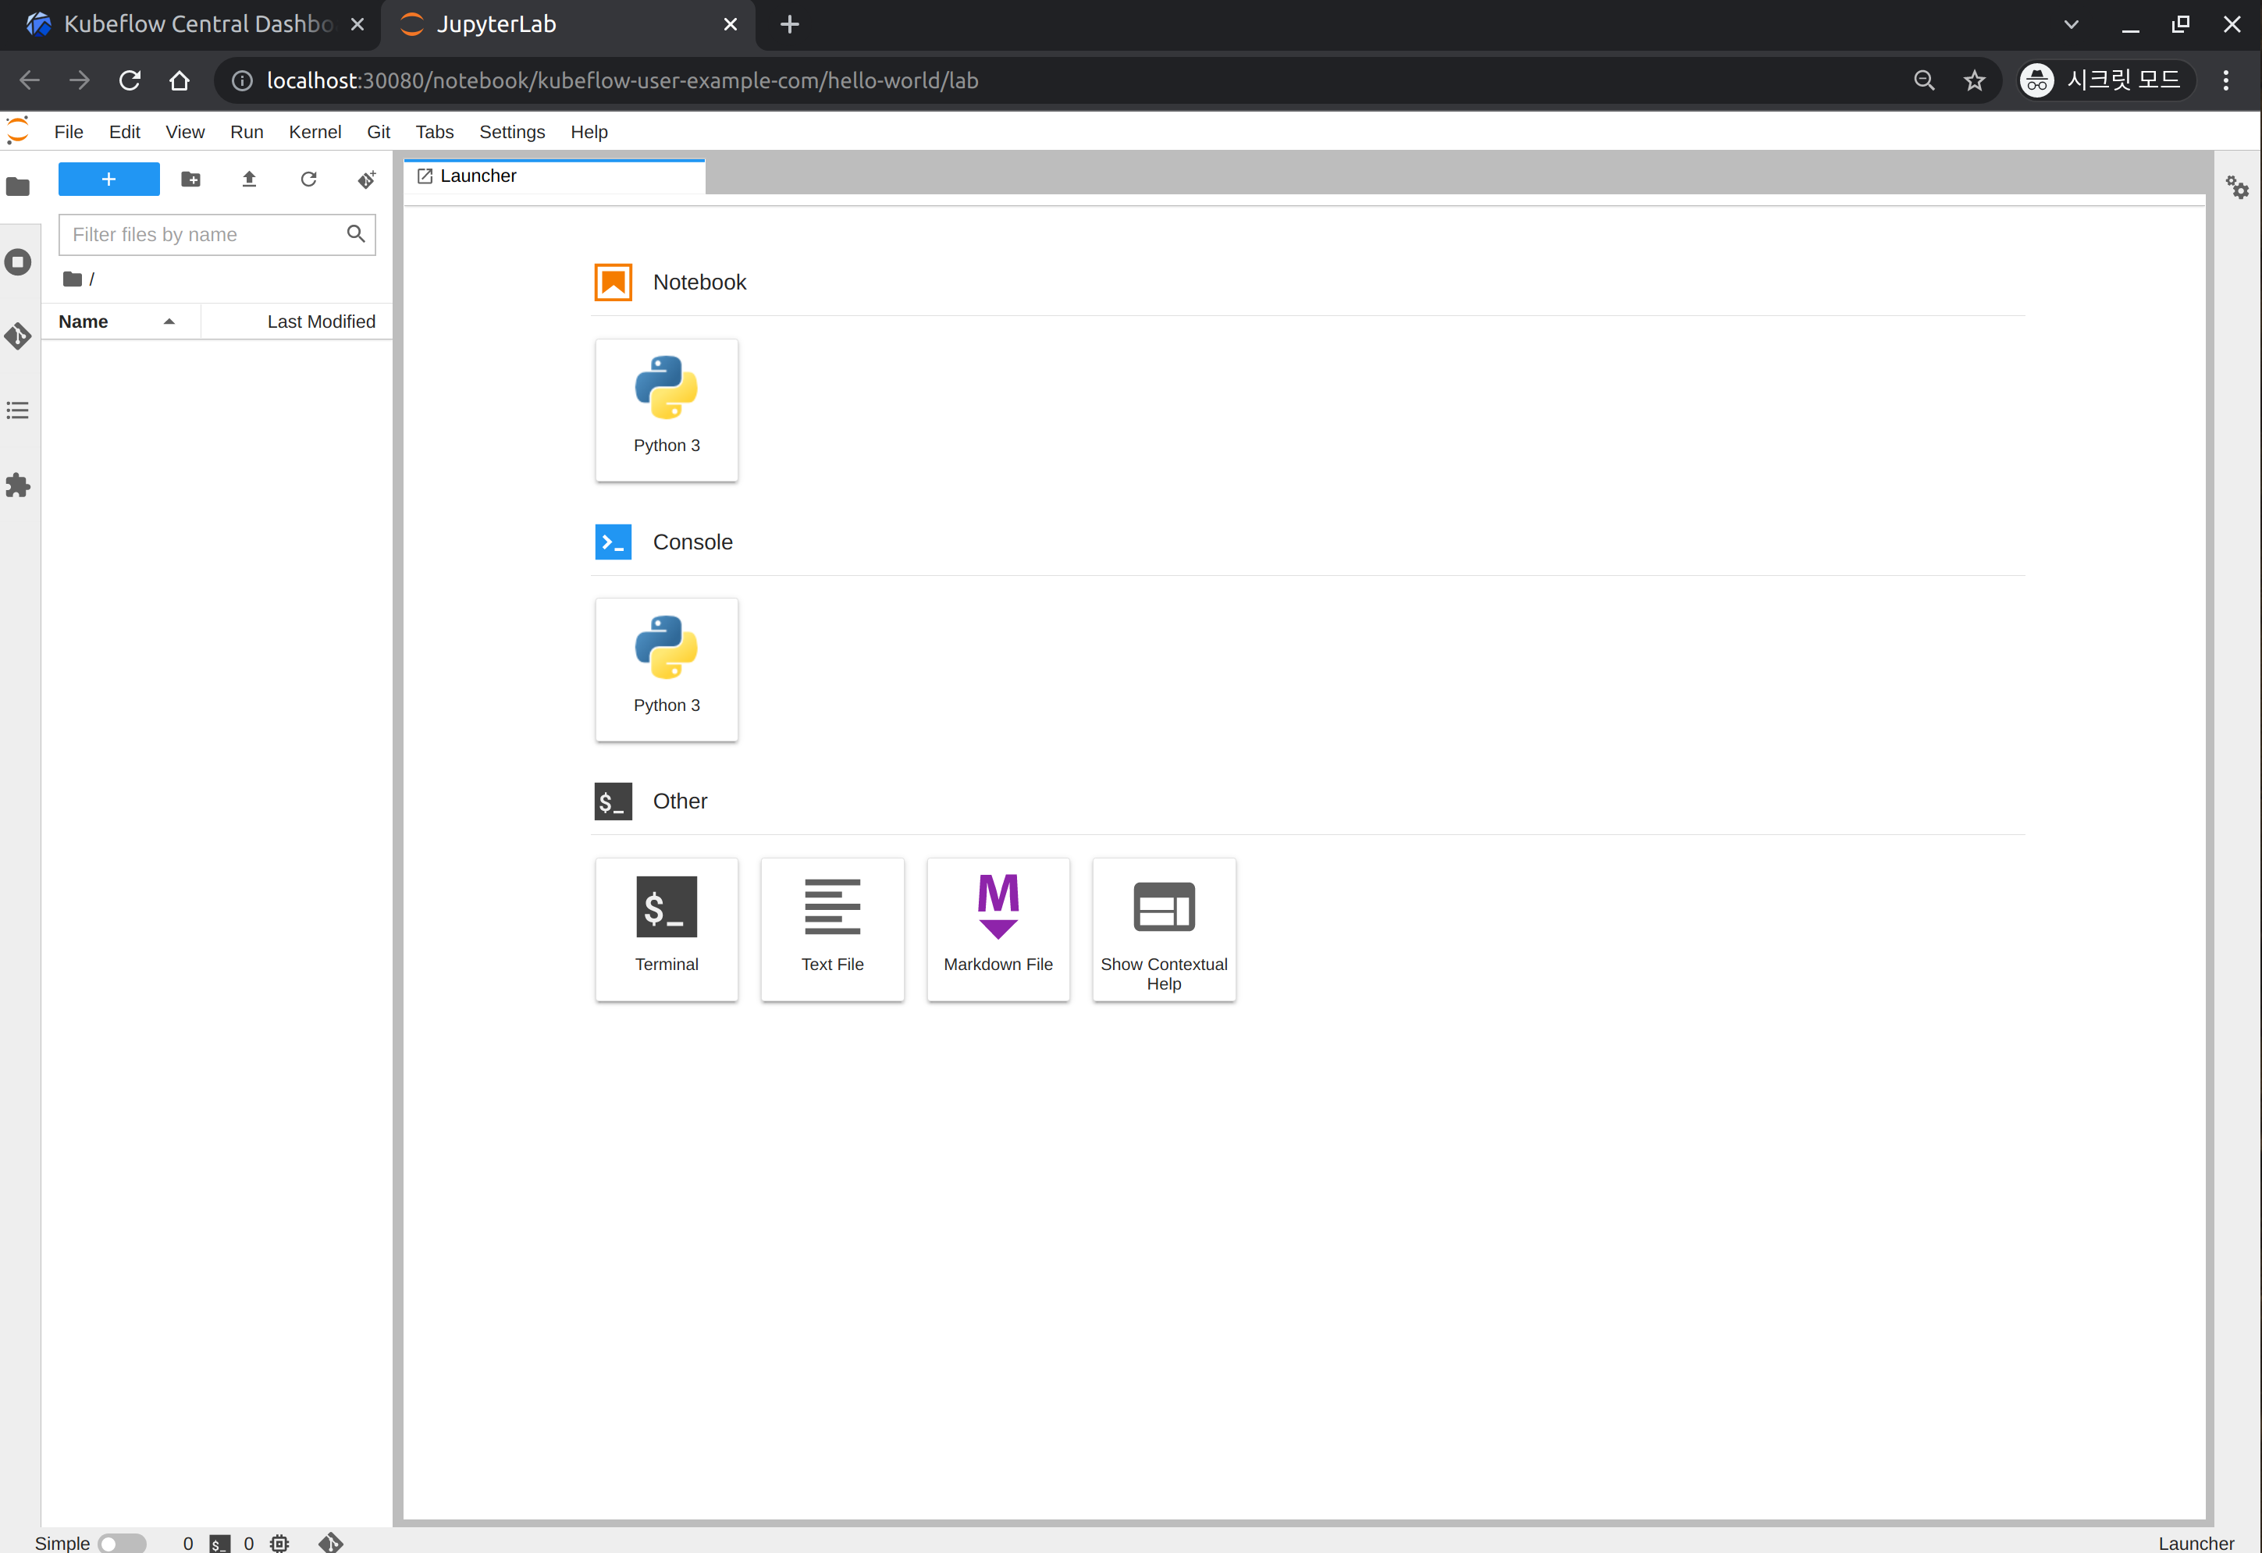Viewport: 2262px width, 1553px height.
Task: Open a new Terminal from launcher
Action: click(667, 929)
